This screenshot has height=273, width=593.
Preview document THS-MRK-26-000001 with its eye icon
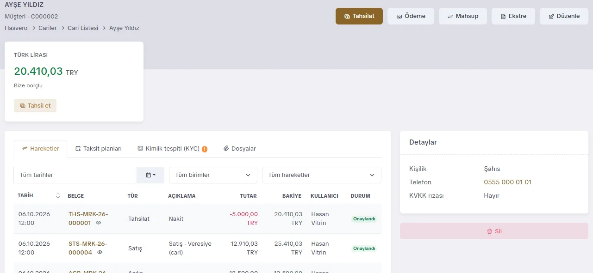click(98, 223)
